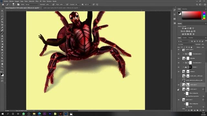Open layer blend mode dropdown in Layers
207x116 pixels.
tap(186, 44)
